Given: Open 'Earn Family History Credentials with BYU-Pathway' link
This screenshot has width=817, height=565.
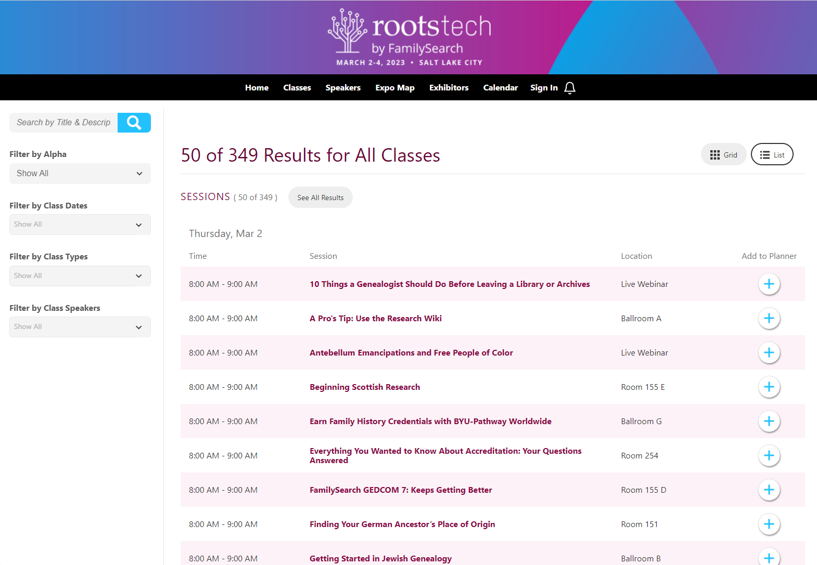Looking at the screenshot, I should click(x=430, y=422).
